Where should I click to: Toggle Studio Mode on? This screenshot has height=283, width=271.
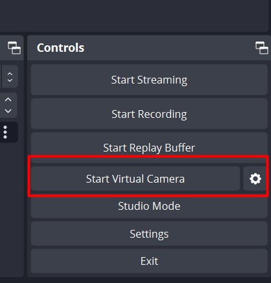(149, 206)
